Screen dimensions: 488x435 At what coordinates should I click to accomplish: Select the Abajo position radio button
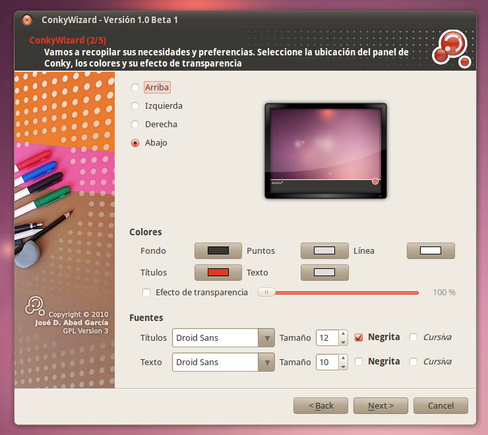[135, 143]
